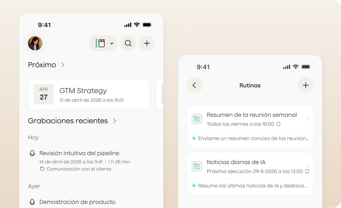This screenshot has height=208, width=341.
Task: Tap the routine icon of Resumen de la reunión semanal
Action: click(x=197, y=119)
